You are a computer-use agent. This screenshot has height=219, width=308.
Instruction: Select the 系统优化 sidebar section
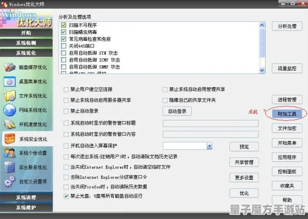[x=26, y=53]
